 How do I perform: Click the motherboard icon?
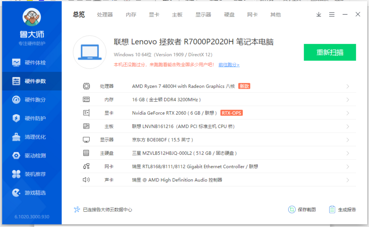point(86,126)
